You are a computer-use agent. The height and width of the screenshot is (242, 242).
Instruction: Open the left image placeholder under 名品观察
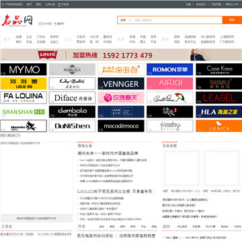182,168
